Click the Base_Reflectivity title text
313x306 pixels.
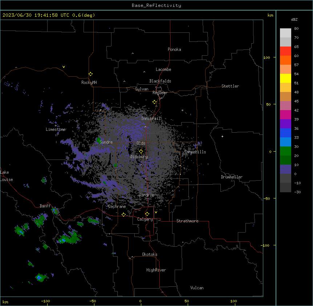click(156, 5)
